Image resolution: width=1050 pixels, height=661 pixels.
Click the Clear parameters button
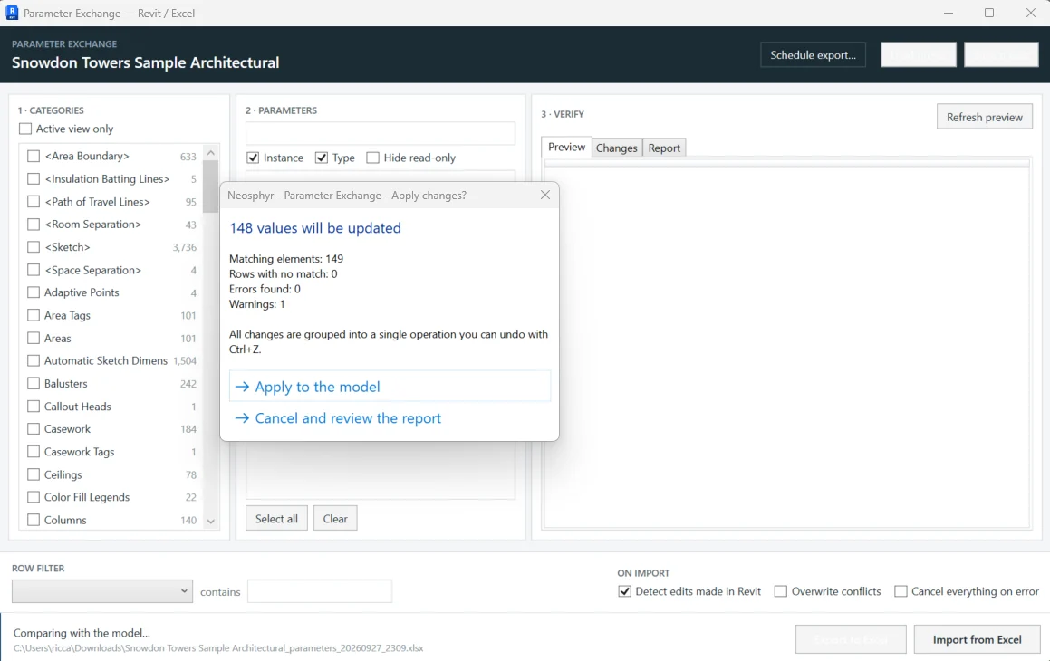tap(335, 519)
